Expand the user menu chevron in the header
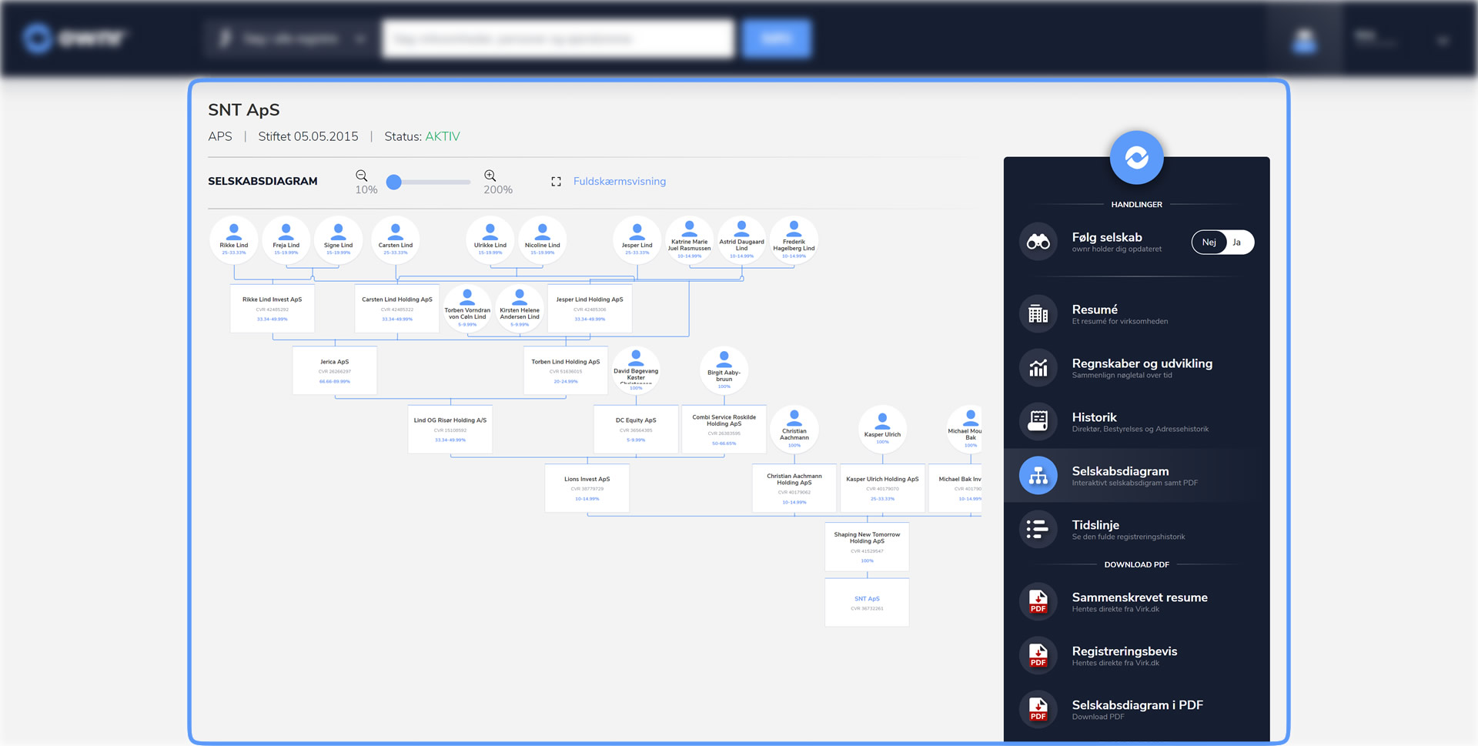The width and height of the screenshot is (1478, 746). click(1443, 40)
